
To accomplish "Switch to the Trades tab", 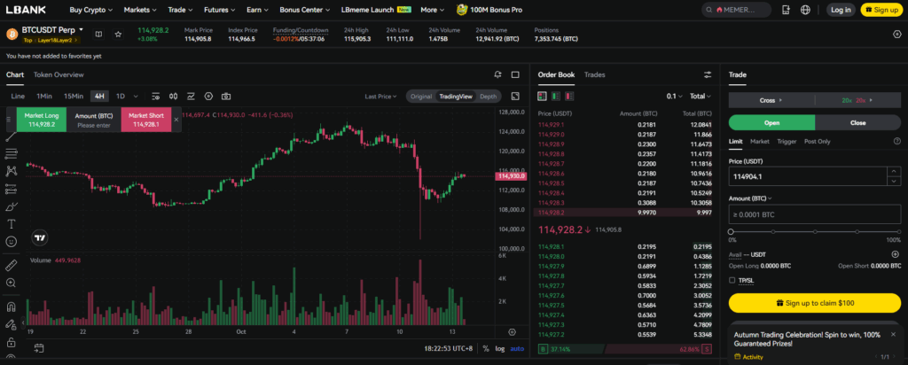I will click(594, 75).
